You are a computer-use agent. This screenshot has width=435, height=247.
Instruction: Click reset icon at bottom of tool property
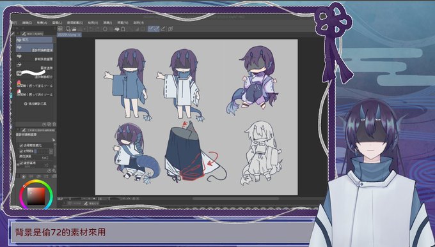click(x=49, y=171)
